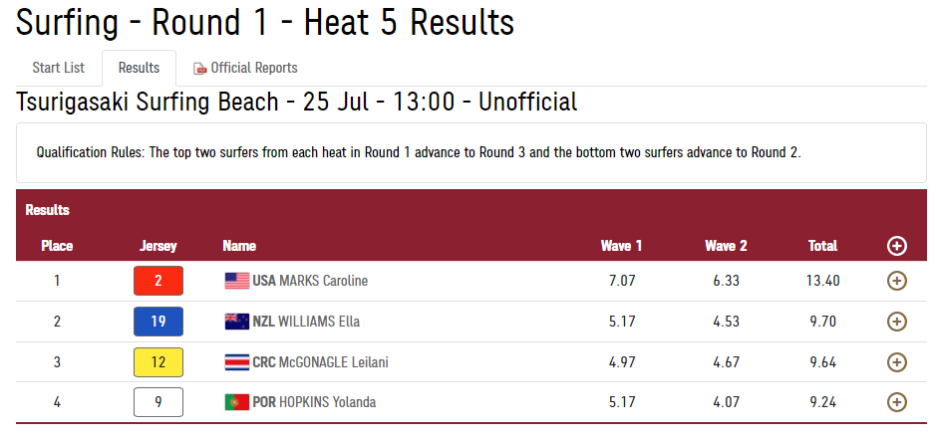Click the Costa Rica flag icon

coord(236,362)
